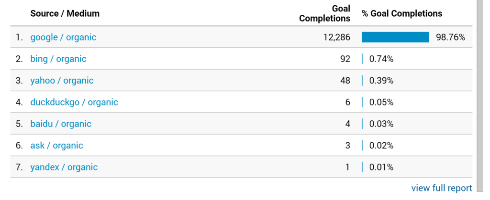Screen dimensions: 490x200
Task: Select the yahoo / organic source
Action: [x=62, y=81]
